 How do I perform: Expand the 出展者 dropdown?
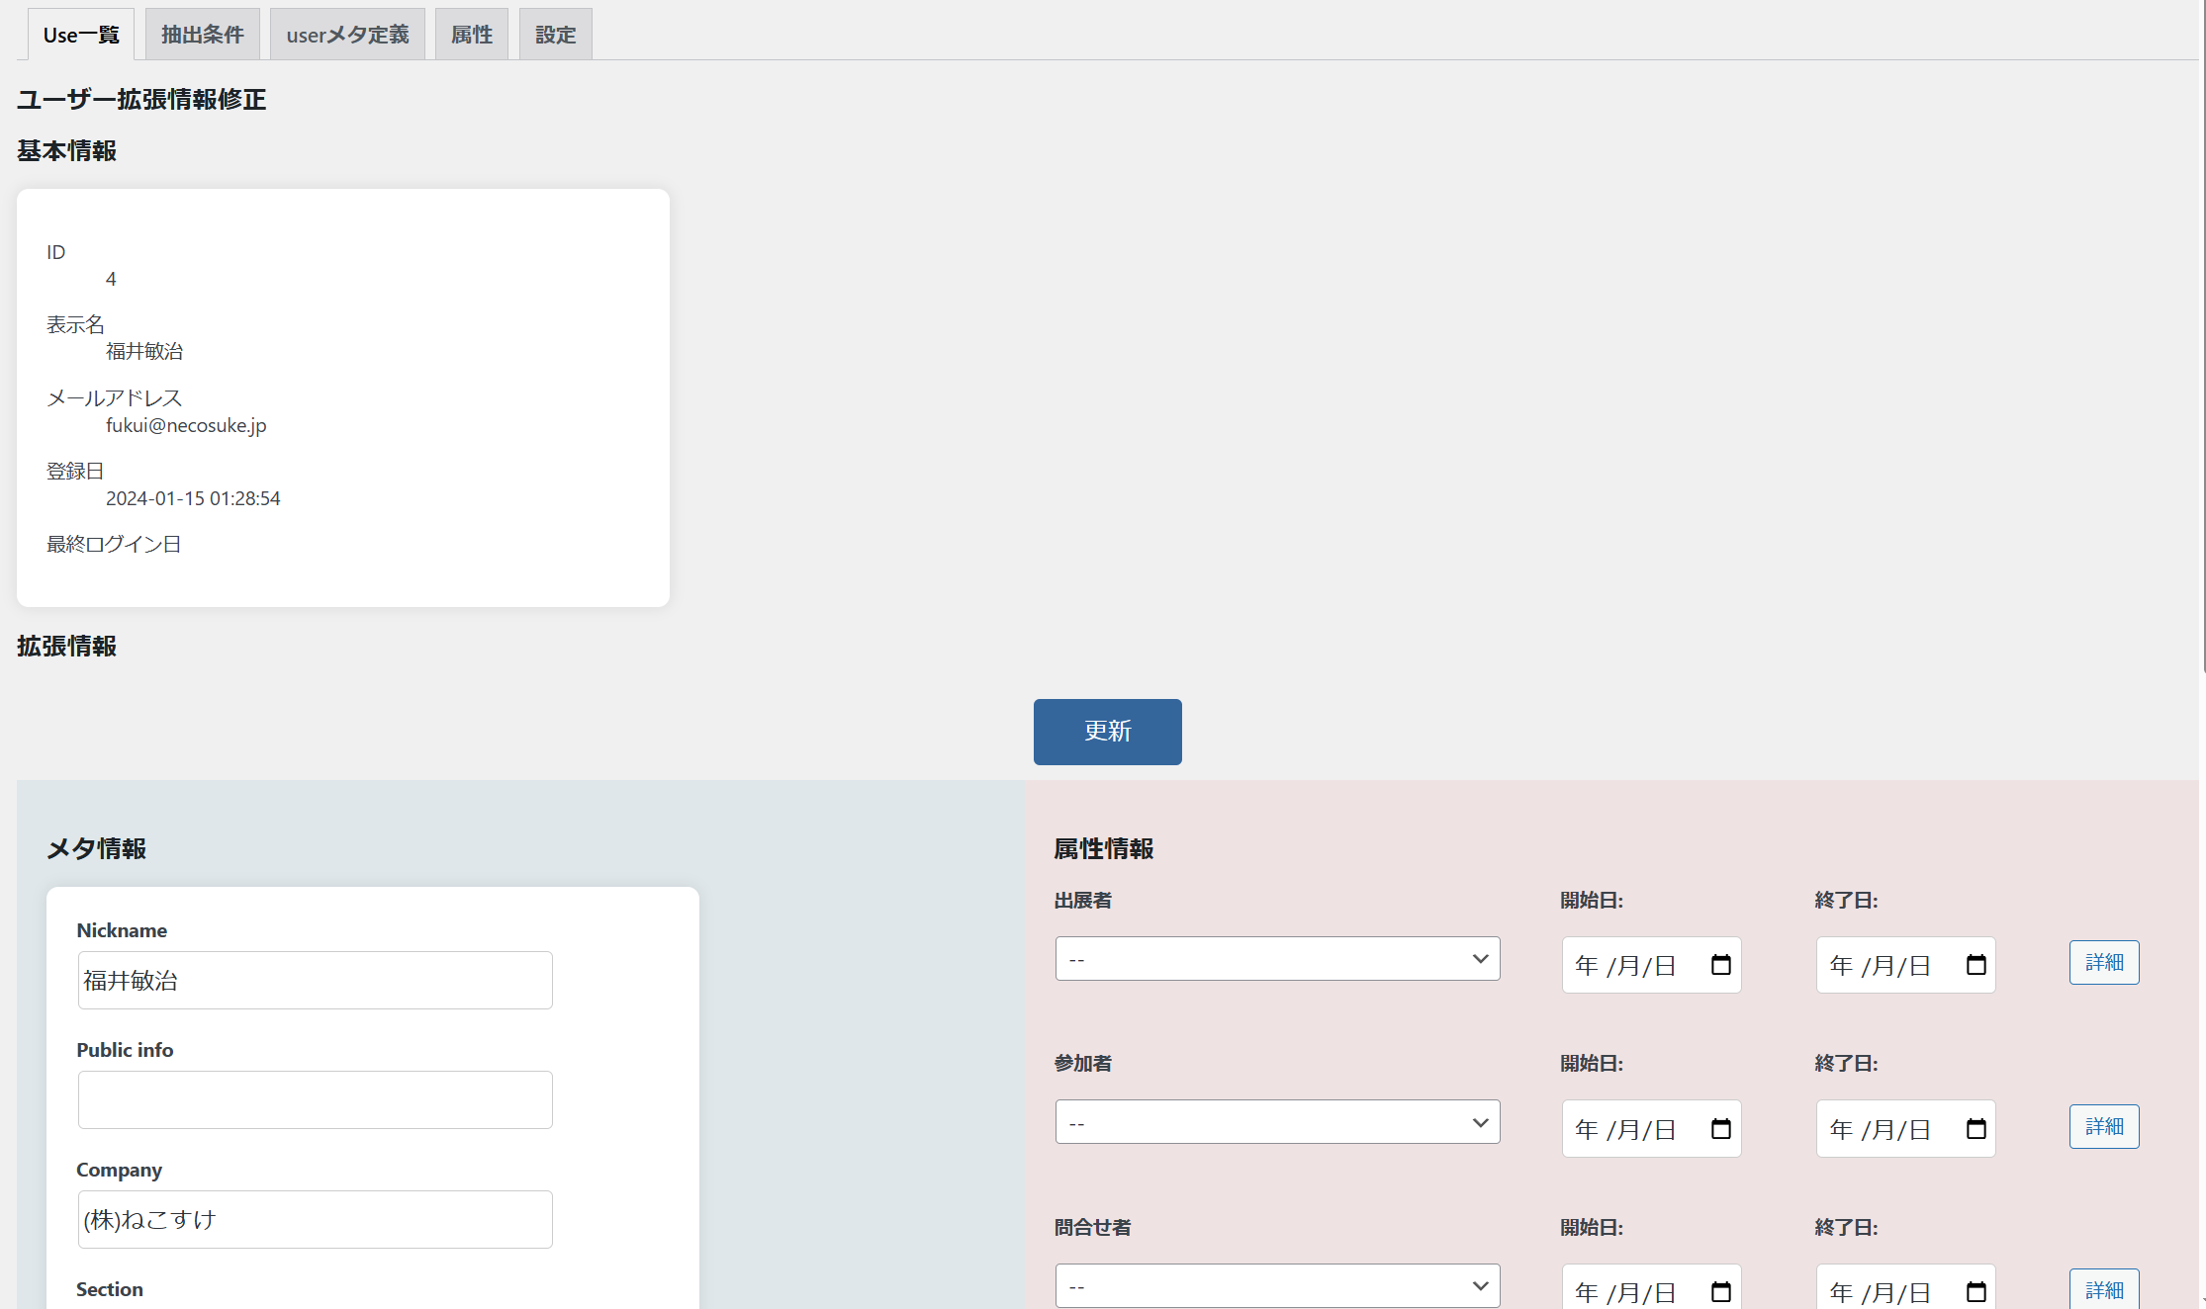tap(1277, 959)
